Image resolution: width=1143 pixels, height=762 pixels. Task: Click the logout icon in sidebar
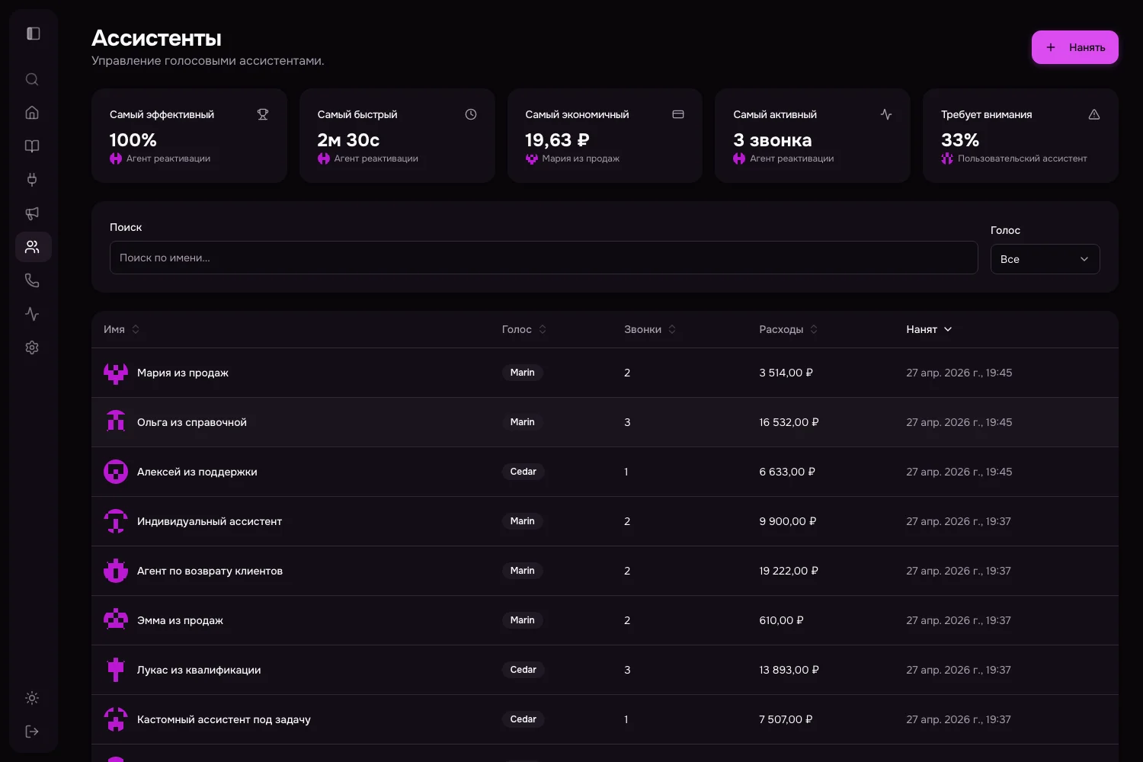click(x=32, y=732)
